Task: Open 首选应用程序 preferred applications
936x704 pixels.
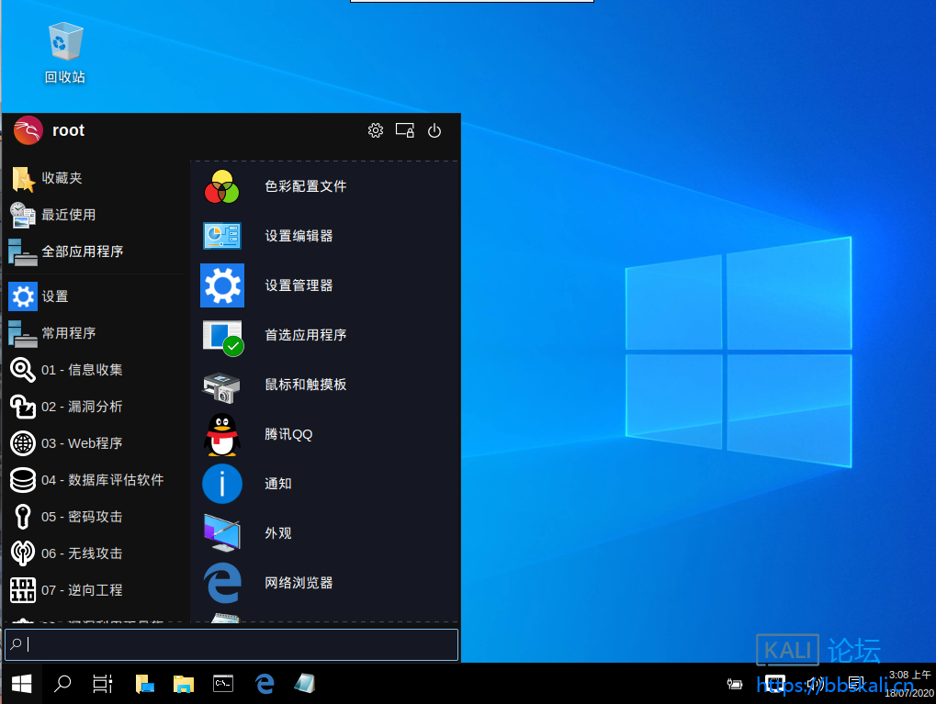Action: 304,334
